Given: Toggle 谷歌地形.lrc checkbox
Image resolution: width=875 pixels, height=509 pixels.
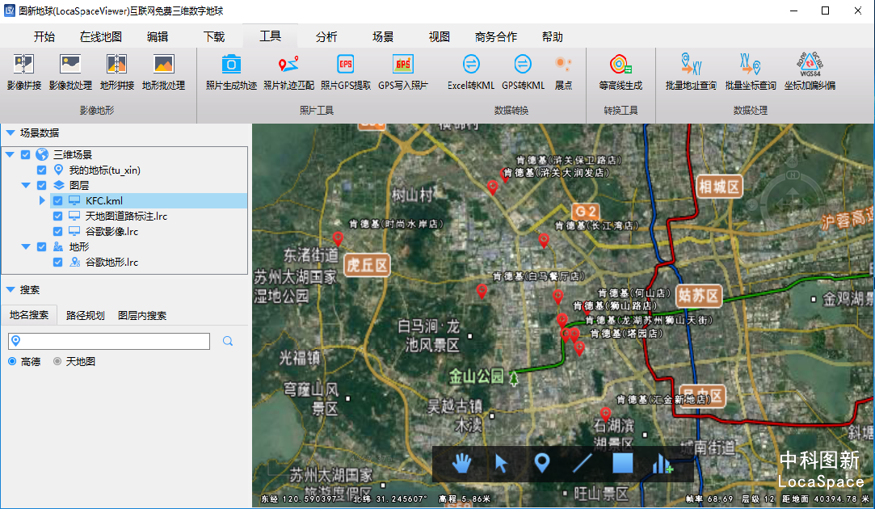Looking at the screenshot, I should (57, 262).
